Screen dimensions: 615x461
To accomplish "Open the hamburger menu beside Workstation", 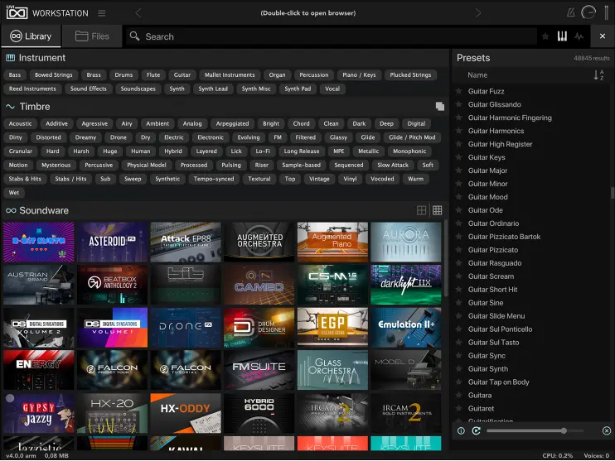I will [101, 13].
